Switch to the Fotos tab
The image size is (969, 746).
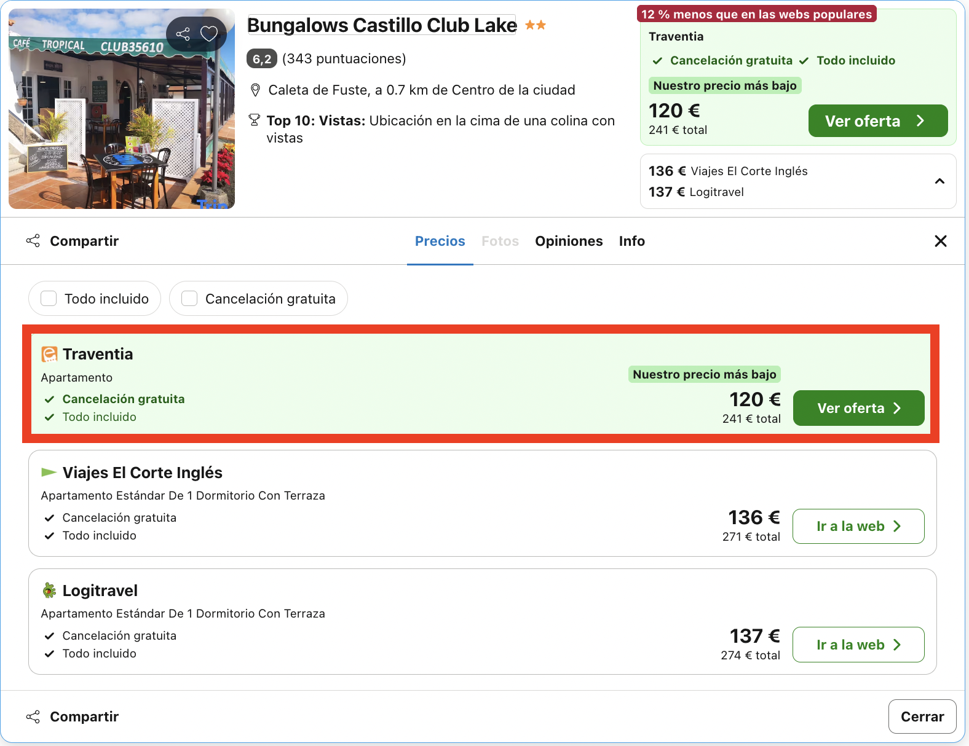(x=500, y=241)
